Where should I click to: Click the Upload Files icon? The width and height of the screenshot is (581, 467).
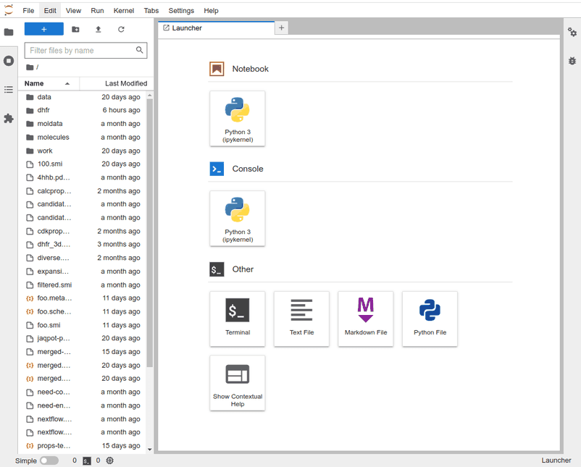tap(99, 29)
